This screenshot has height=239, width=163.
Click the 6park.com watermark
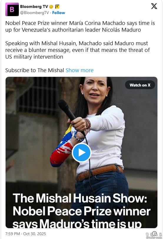point(154,236)
